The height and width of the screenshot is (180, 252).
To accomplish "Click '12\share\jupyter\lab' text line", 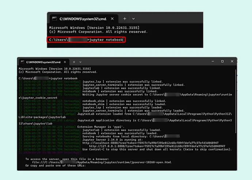I will click(x=35, y=124).
